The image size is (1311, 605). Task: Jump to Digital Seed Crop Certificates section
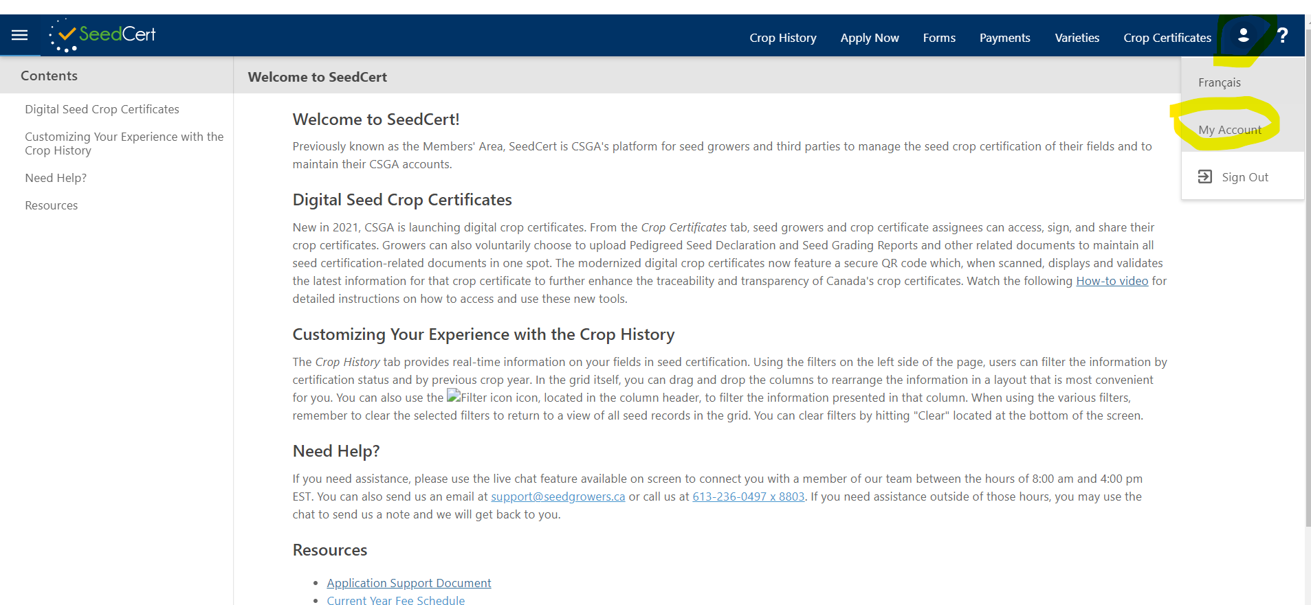tap(102, 109)
